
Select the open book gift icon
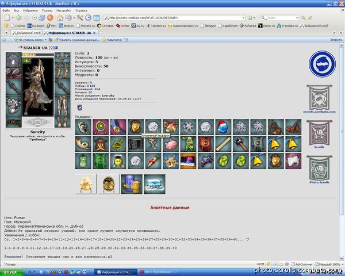pos(293,161)
